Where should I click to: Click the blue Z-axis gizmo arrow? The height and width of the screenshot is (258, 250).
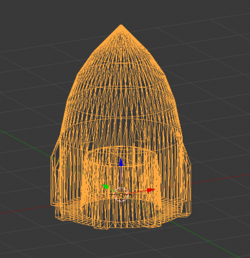click(x=121, y=163)
